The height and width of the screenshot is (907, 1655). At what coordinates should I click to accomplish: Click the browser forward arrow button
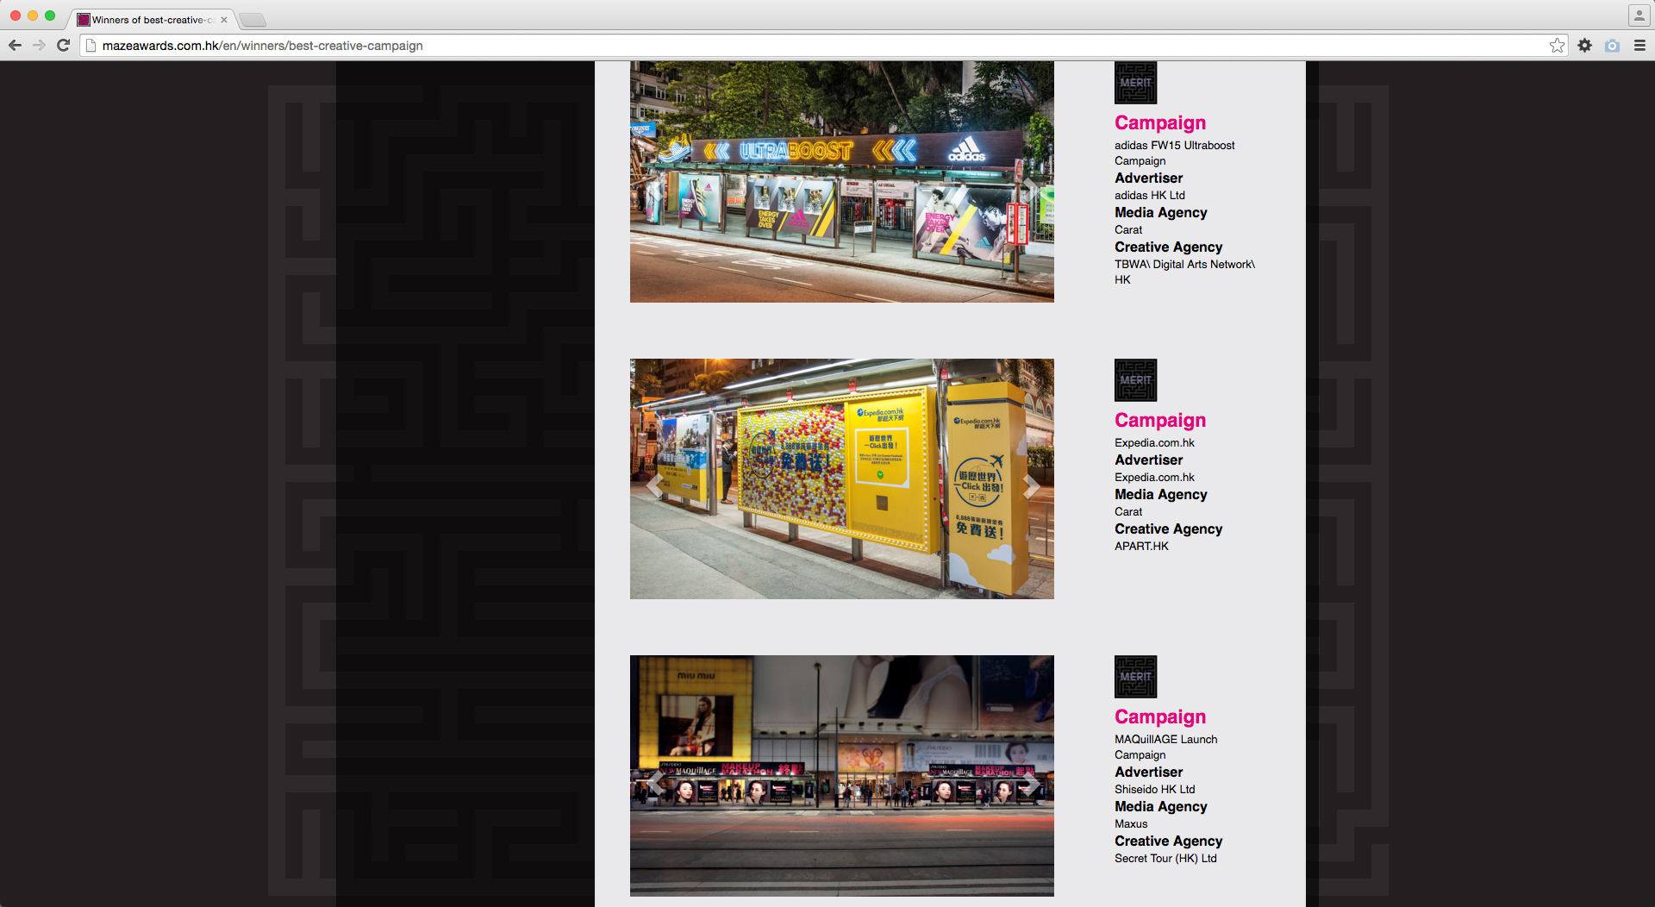(x=39, y=46)
